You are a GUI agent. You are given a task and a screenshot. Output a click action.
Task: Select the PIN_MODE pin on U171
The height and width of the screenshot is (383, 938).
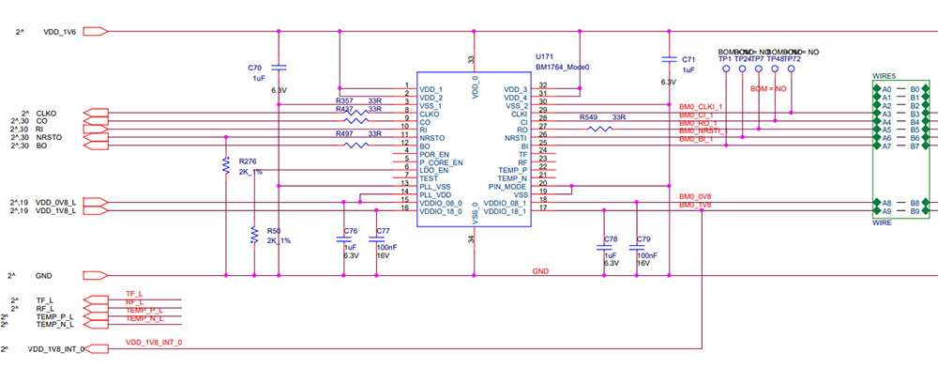coord(511,186)
